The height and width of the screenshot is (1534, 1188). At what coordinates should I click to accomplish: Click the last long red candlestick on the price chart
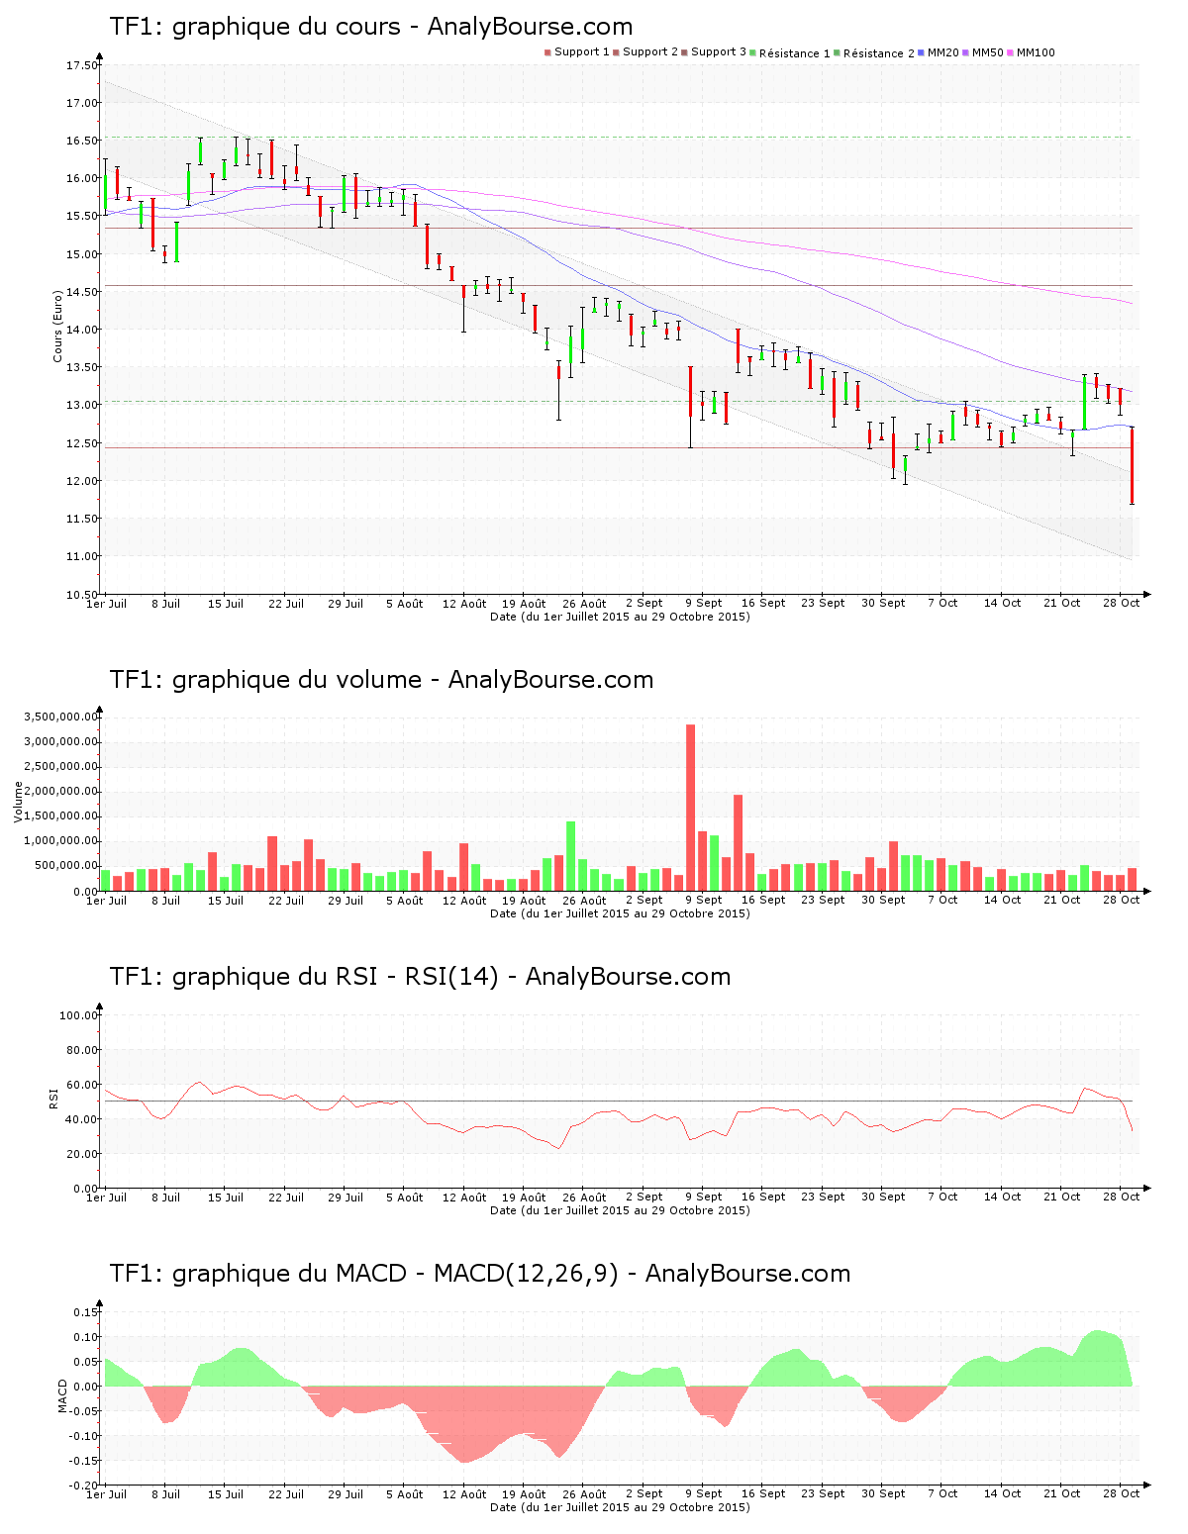1132,465
